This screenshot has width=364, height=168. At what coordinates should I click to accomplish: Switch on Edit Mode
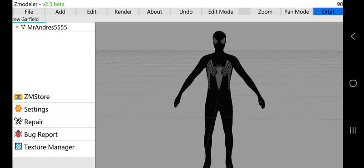pos(221,12)
